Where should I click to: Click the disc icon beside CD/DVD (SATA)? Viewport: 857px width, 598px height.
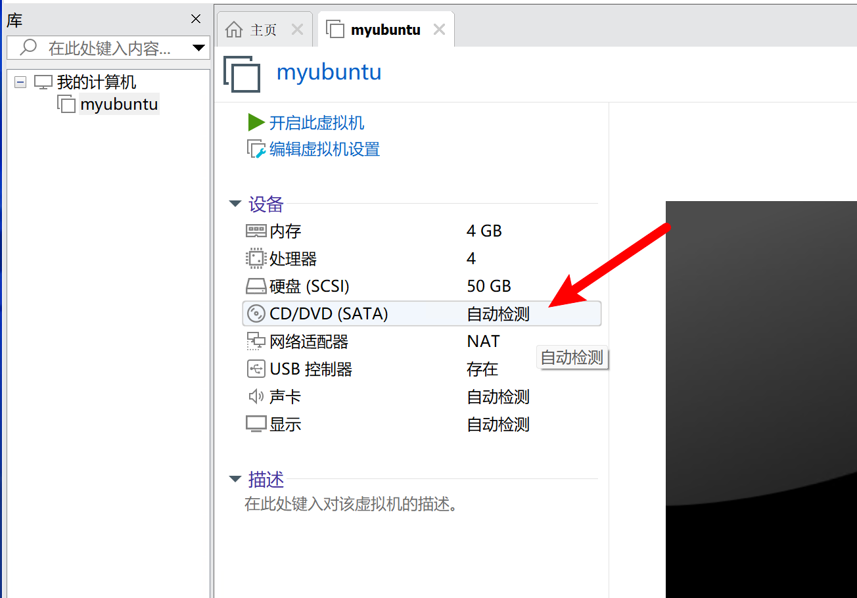click(256, 314)
